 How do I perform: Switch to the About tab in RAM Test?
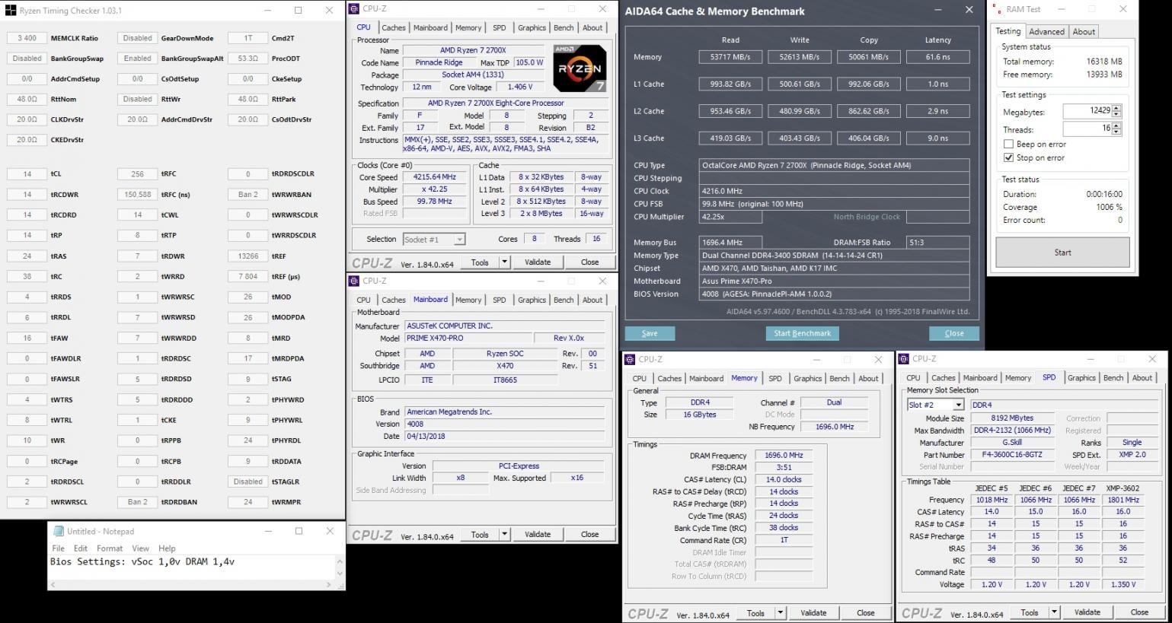(x=1084, y=31)
